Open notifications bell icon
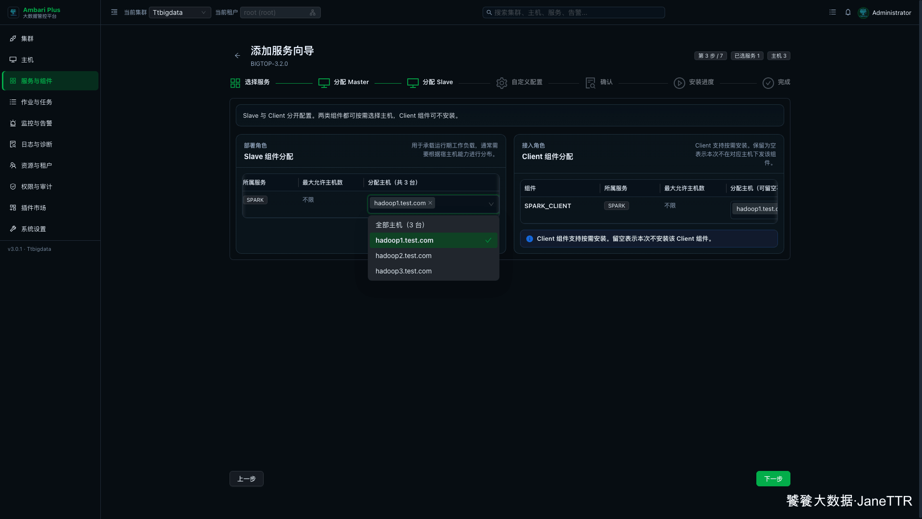Screen dimensions: 922x519 point(848,12)
